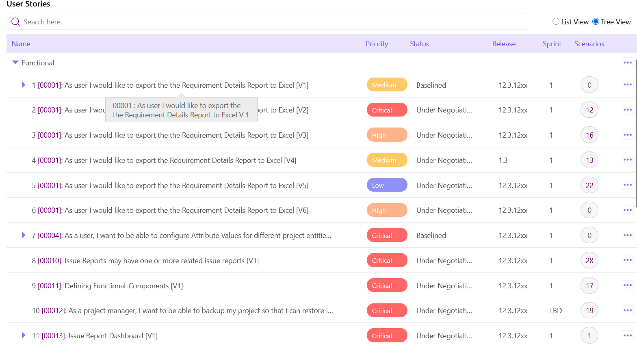Open the more options menu for Functional group
Image resolution: width=637 pixels, height=346 pixels.
pyautogui.click(x=627, y=63)
